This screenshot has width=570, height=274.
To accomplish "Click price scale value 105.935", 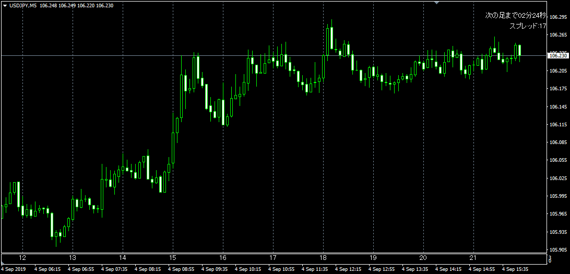I will pyautogui.click(x=559, y=232).
